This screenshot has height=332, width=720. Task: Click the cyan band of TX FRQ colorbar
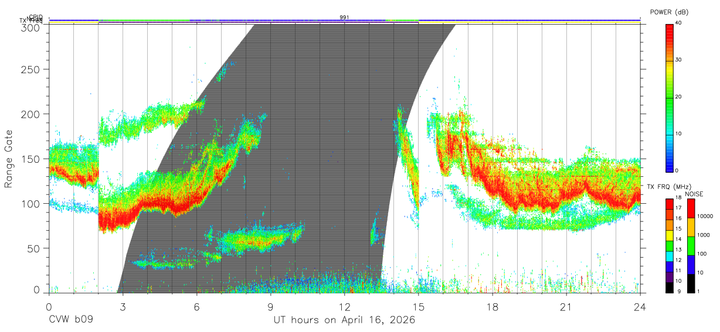tap(669, 255)
